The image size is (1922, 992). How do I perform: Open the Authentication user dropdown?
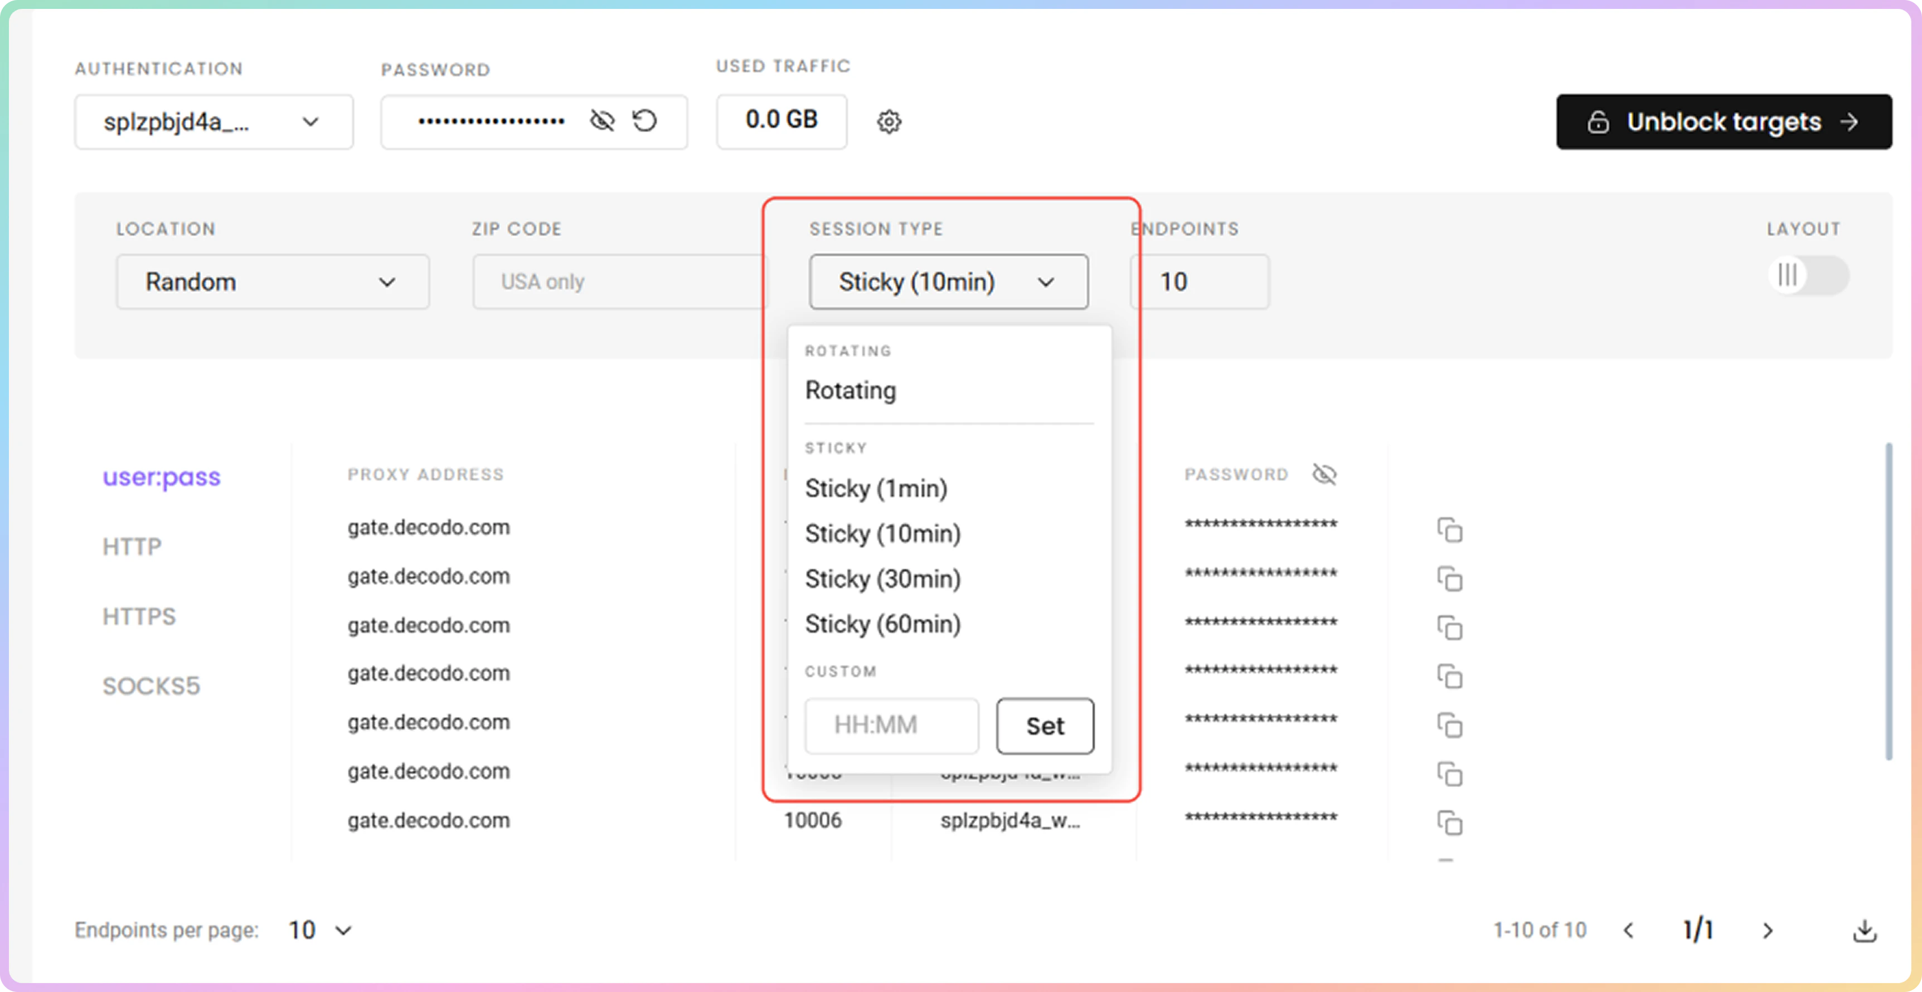[x=213, y=121]
